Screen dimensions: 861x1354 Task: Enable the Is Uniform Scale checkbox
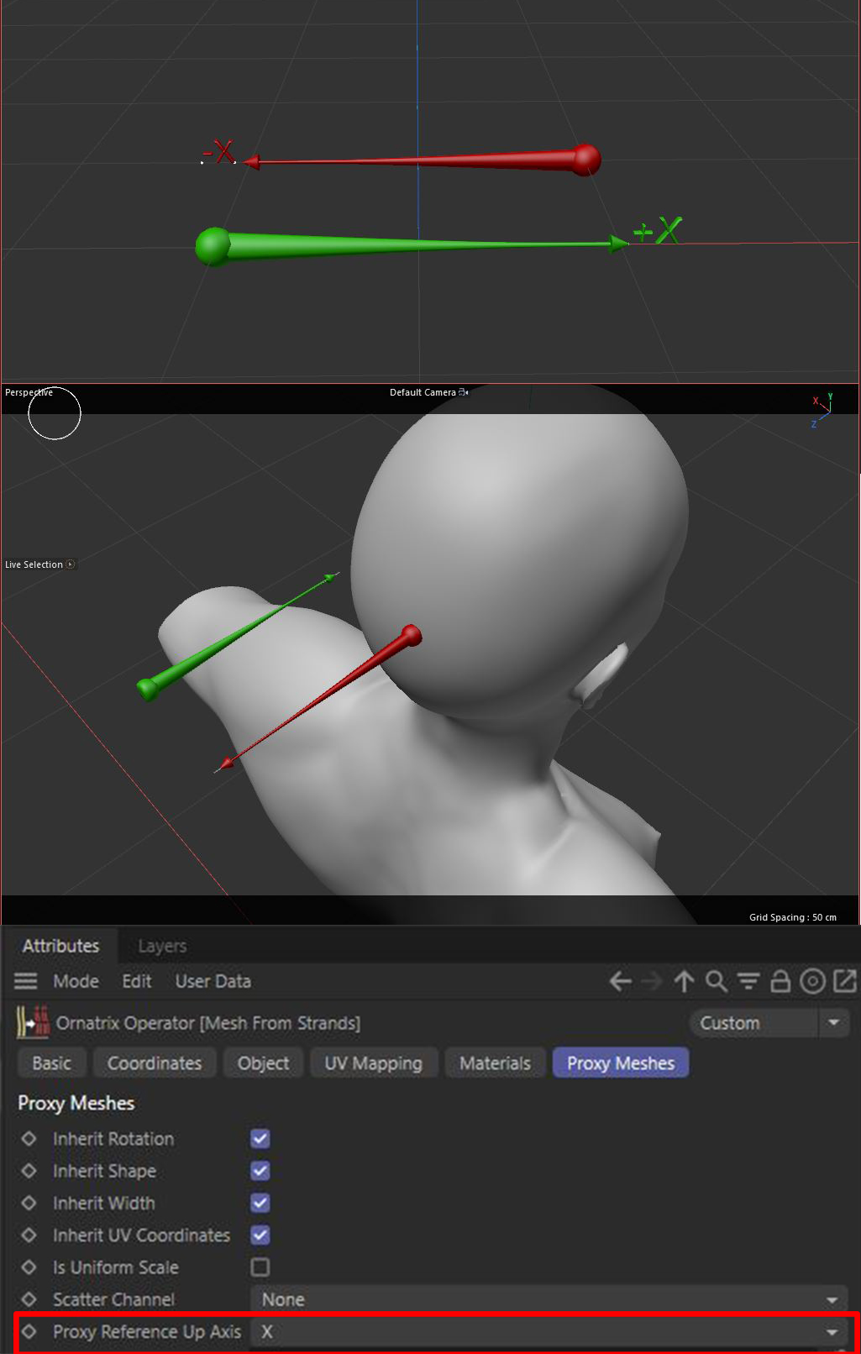pyautogui.click(x=260, y=1267)
